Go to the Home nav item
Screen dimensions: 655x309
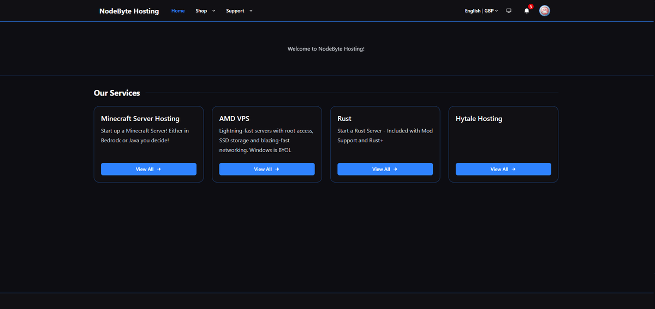pos(178,11)
